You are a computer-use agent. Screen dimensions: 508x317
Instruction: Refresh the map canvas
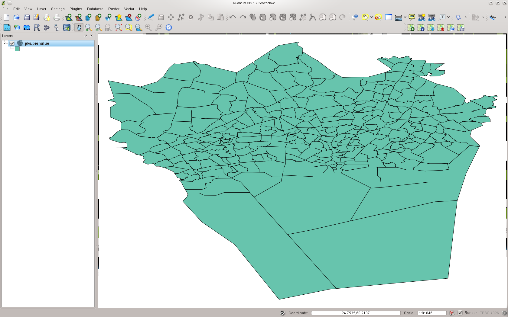(169, 27)
